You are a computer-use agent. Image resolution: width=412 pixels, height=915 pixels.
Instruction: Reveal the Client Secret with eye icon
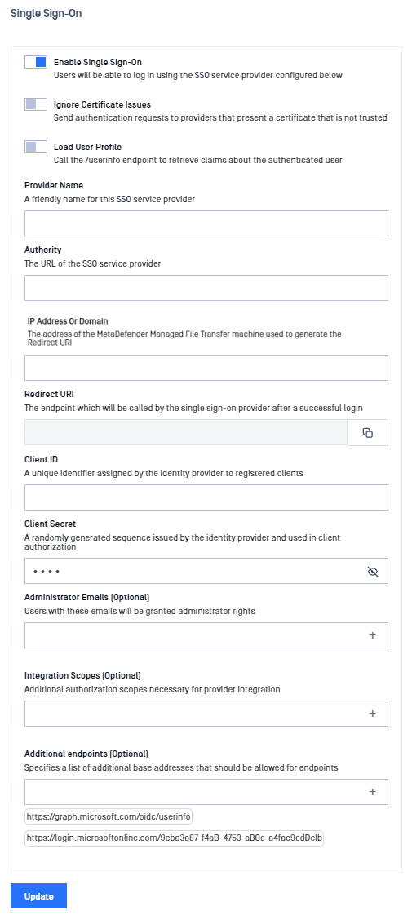tap(373, 572)
